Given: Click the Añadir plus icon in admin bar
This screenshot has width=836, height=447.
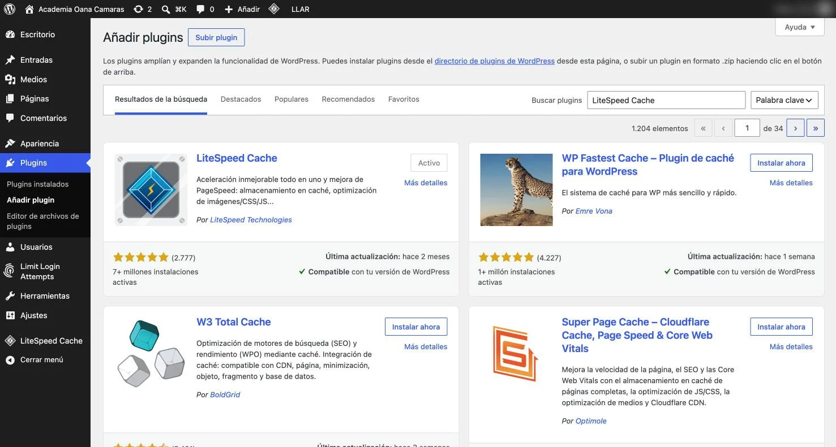Looking at the screenshot, I should (x=229, y=9).
